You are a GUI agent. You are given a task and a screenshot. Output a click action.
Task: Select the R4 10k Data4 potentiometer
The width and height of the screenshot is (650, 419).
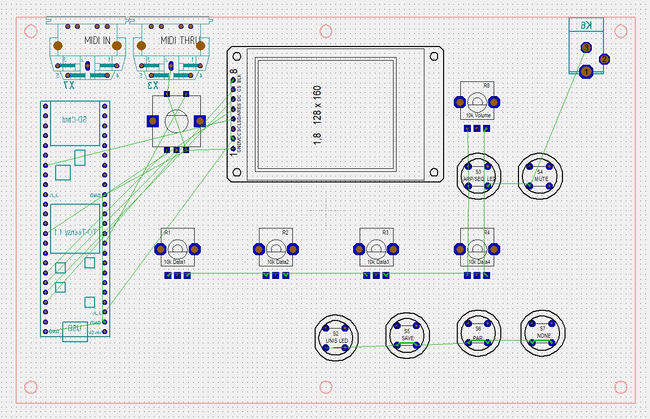(477, 248)
